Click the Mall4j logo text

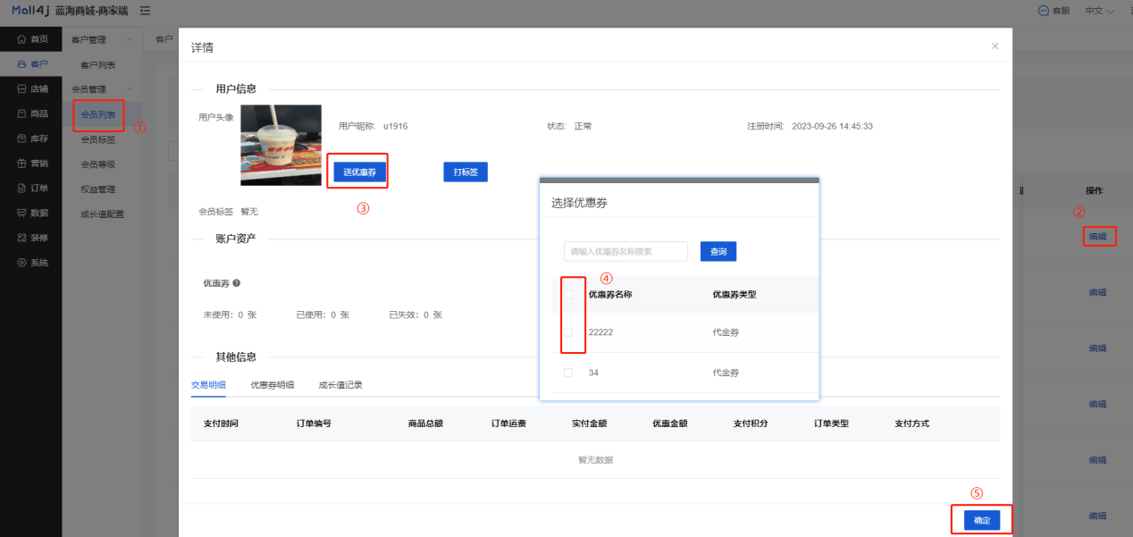[29, 11]
